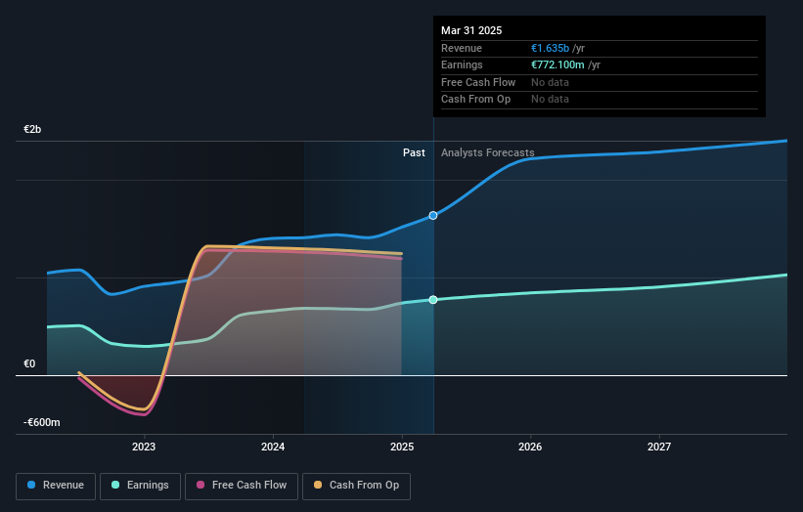Click the blue Revenue legend dot
This screenshot has width=803, height=512.
tap(31, 485)
